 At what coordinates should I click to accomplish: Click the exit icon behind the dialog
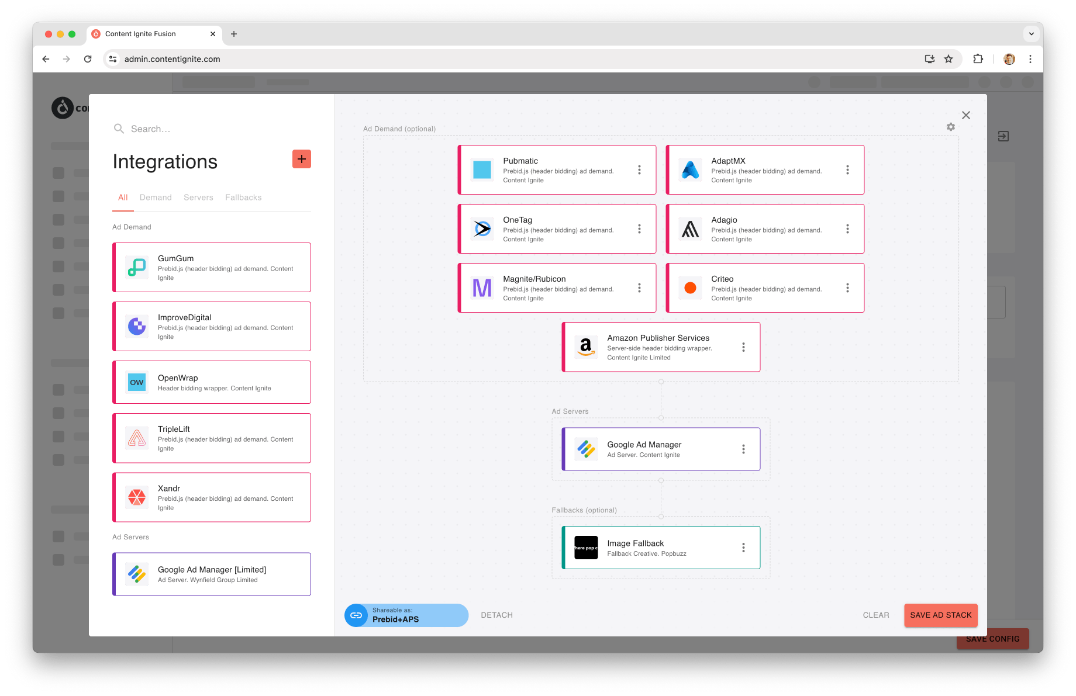click(x=1003, y=136)
